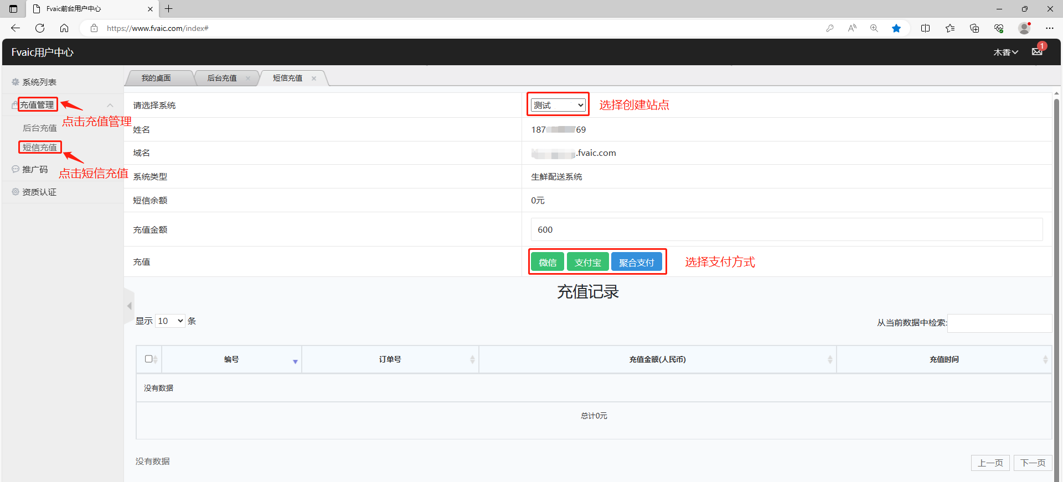Viewport: 1063px width, 482px height.
Task: Click the browser home icon
Action: coord(64,28)
